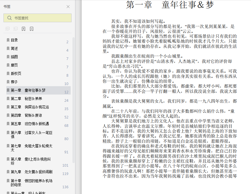
Task: Close the 书签 bookmarks panel
Action: (x=68, y=7)
